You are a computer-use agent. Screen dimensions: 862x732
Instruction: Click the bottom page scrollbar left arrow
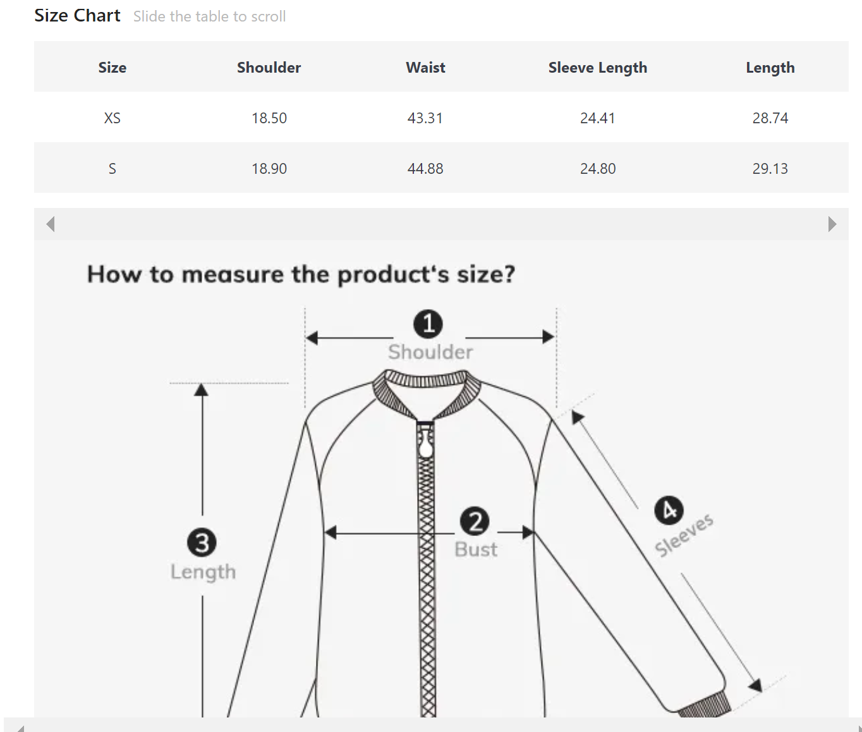20,728
